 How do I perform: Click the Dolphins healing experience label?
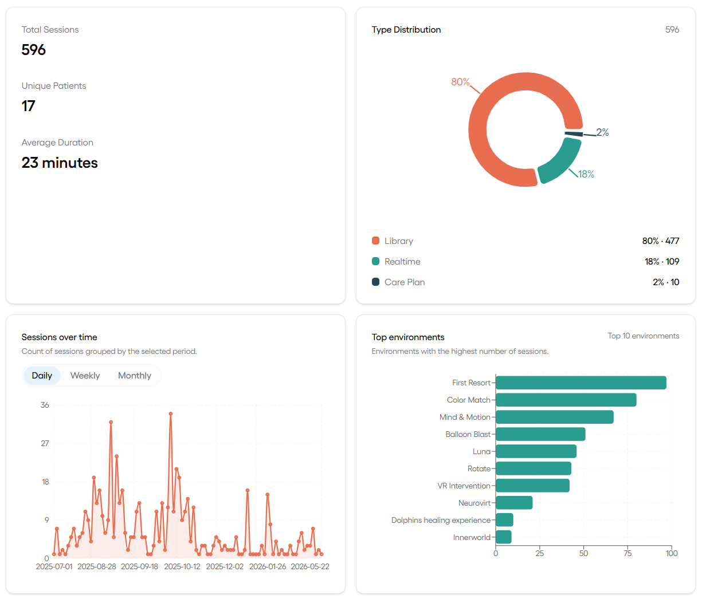[x=441, y=520]
